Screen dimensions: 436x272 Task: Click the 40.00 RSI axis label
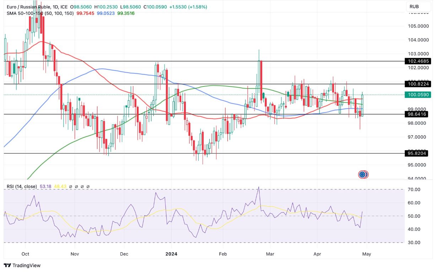point(414,229)
